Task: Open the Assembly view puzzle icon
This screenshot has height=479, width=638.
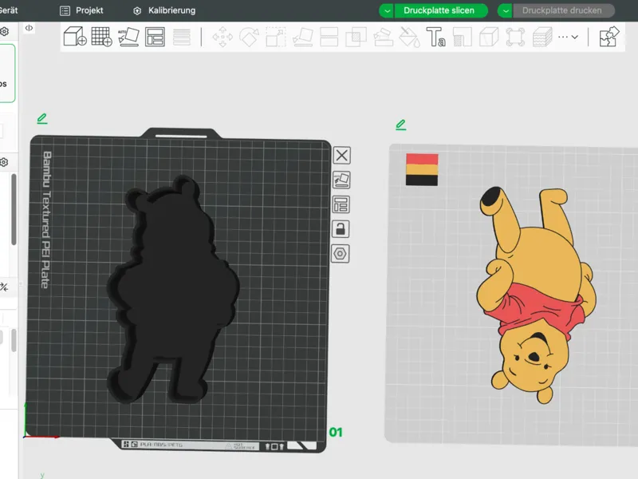Action: click(609, 37)
